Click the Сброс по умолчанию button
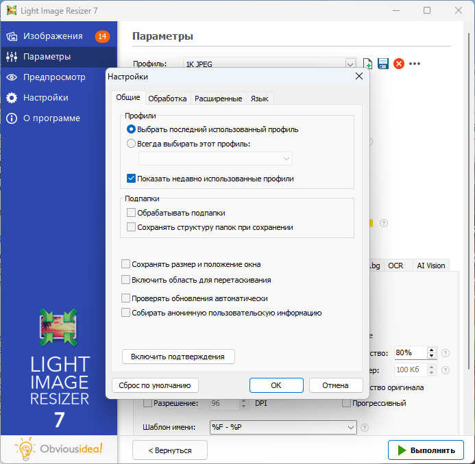 (x=155, y=385)
